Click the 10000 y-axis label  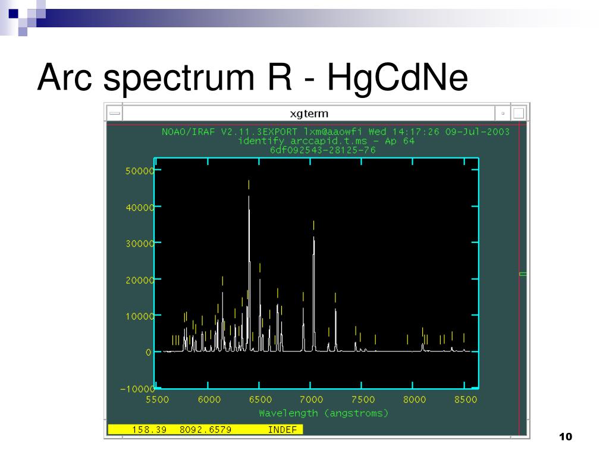[140, 316]
